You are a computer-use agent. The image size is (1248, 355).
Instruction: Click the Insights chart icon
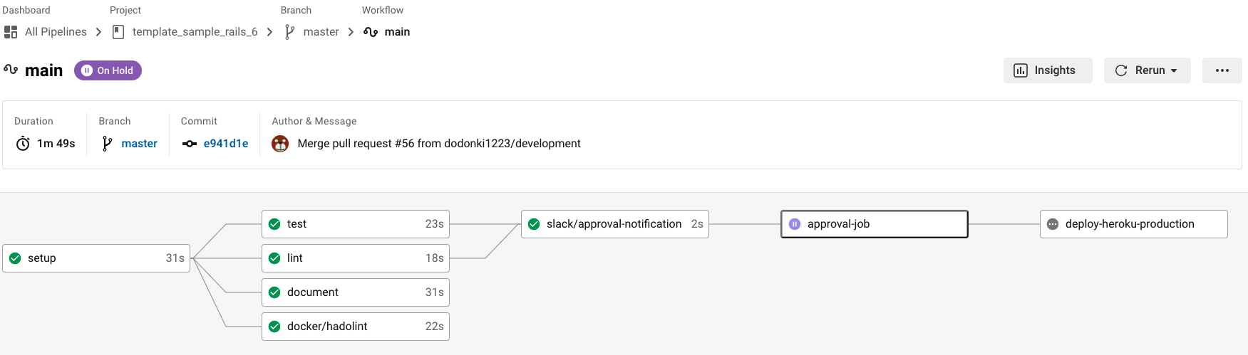click(x=1021, y=70)
